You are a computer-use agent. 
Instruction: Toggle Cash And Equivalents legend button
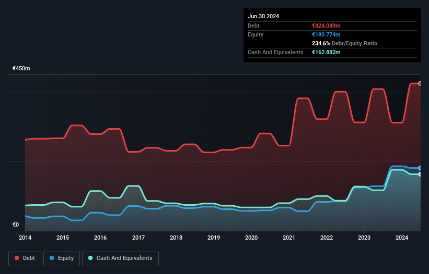coord(120,258)
